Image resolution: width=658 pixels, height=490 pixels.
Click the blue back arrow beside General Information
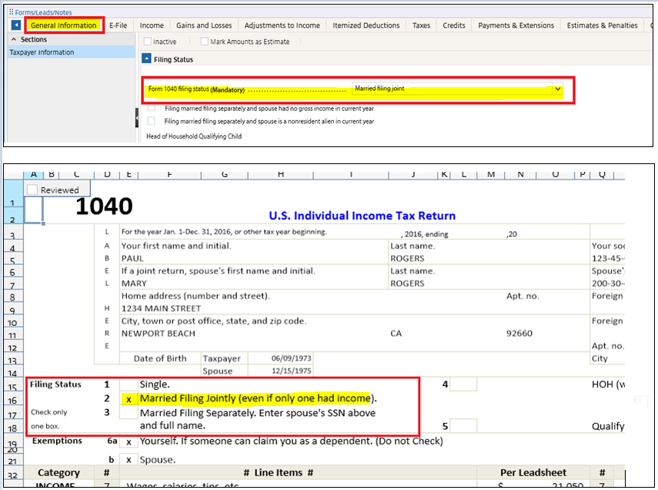coord(16,25)
